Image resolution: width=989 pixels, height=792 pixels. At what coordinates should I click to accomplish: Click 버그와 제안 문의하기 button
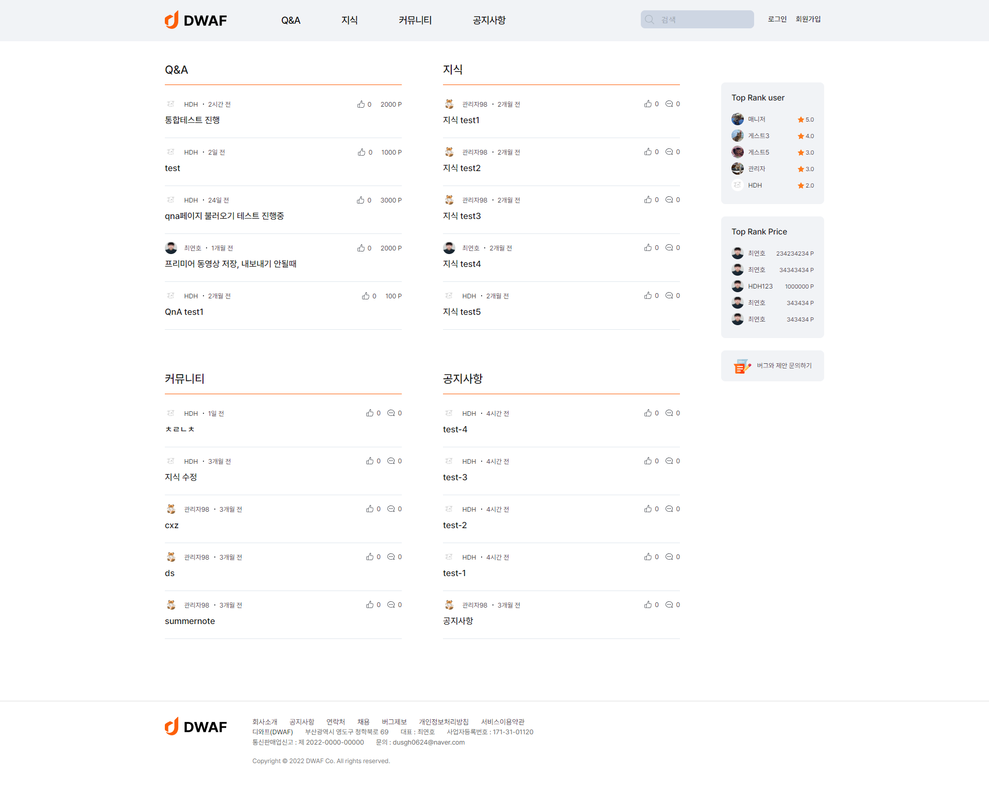(783, 366)
